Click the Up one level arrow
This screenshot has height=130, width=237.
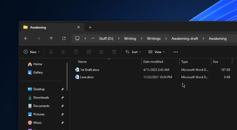click(x=51, y=38)
